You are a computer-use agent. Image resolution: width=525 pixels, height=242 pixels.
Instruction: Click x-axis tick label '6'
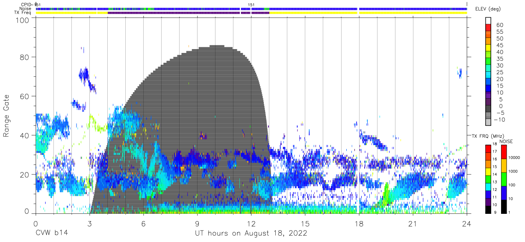144,224
